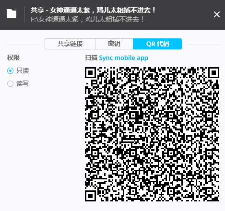Open the Sync mobile app link
The image size is (225, 211).
123,58
